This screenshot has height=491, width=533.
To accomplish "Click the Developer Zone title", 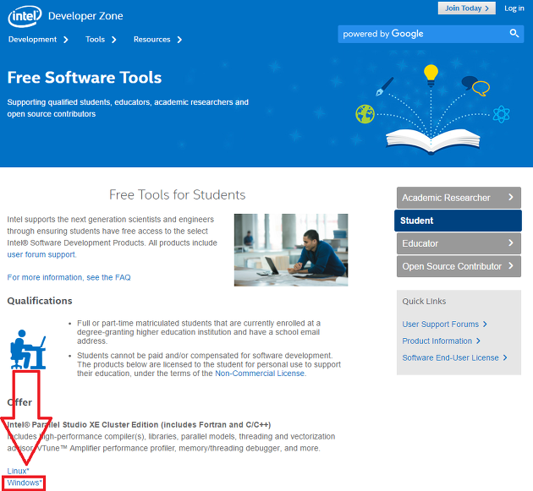I will click(85, 16).
